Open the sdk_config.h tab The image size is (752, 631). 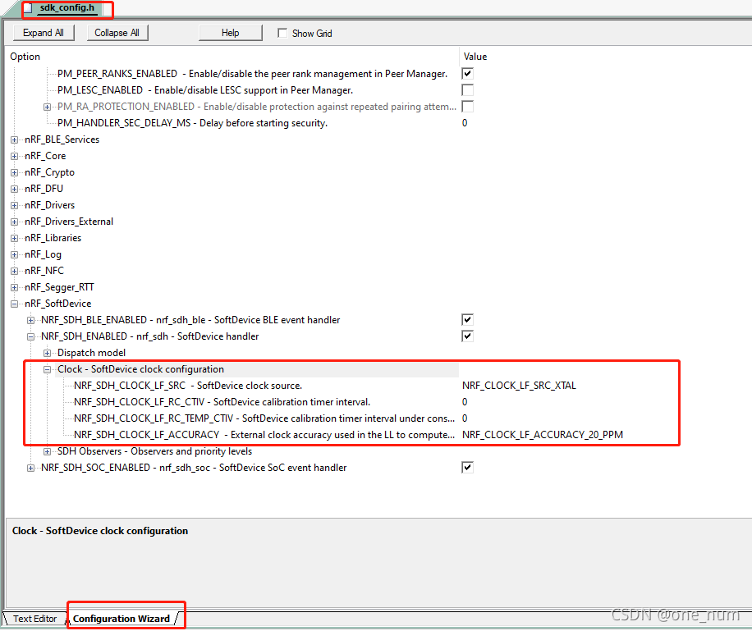point(66,8)
